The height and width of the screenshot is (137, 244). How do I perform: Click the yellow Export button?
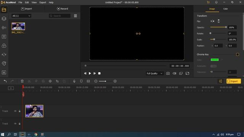(234, 81)
